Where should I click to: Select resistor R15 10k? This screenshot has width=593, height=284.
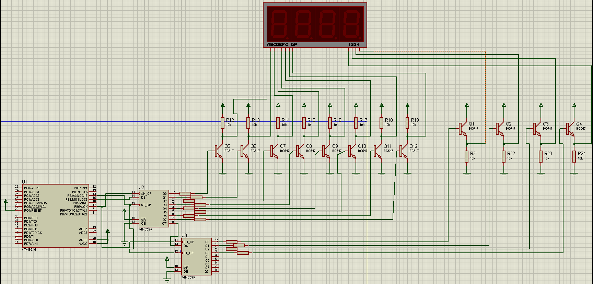[x=304, y=123]
